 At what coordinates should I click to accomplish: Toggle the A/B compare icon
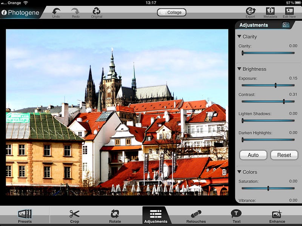[x=286, y=25]
